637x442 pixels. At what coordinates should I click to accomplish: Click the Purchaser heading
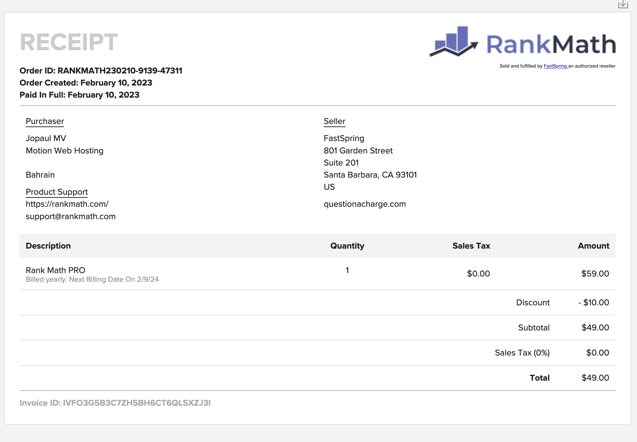[45, 121]
